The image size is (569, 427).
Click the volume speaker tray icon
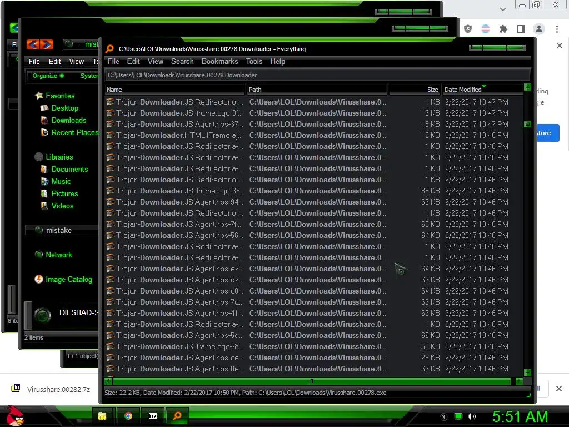point(471,416)
